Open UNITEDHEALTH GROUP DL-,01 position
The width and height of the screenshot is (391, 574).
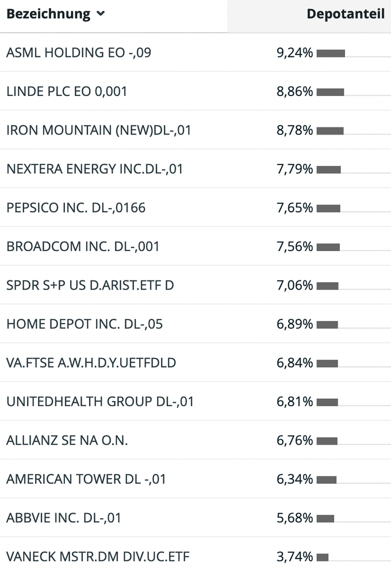100,402
